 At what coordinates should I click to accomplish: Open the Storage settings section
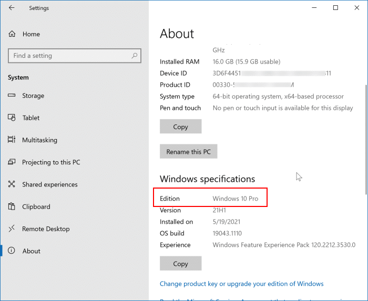[33, 96]
